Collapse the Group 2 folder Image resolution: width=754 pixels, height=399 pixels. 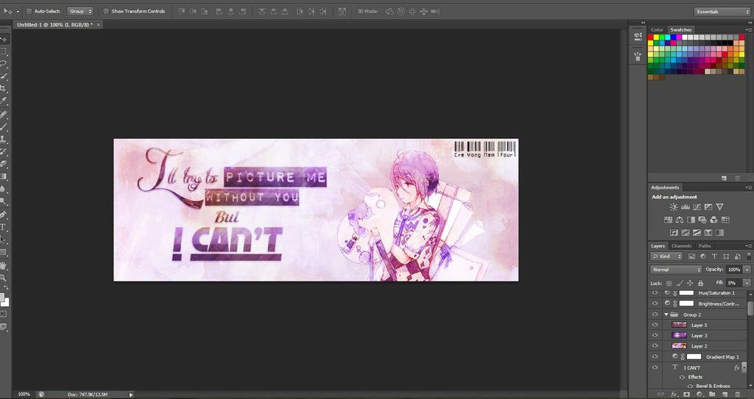pos(666,314)
